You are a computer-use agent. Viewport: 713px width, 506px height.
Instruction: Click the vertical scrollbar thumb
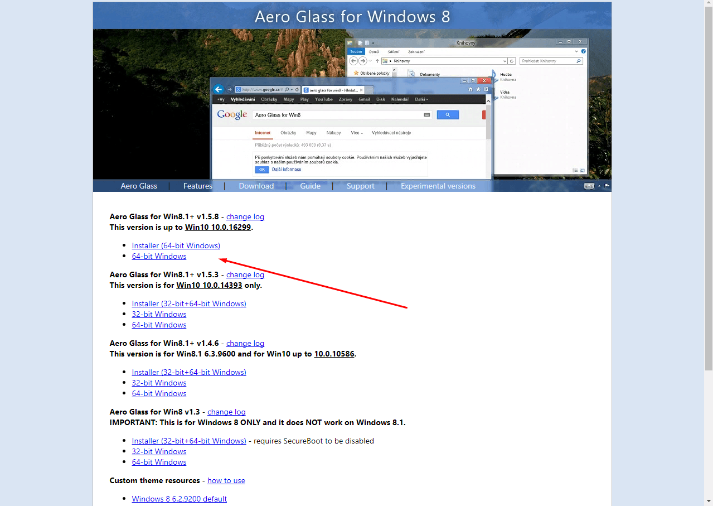(x=709, y=190)
